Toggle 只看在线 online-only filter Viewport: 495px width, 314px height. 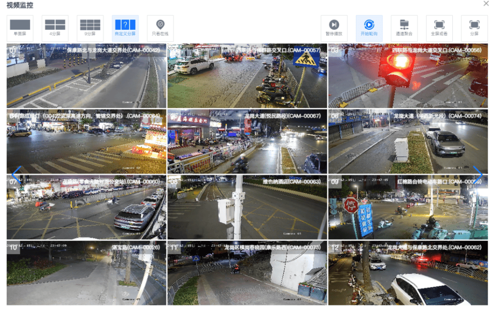click(x=160, y=28)
